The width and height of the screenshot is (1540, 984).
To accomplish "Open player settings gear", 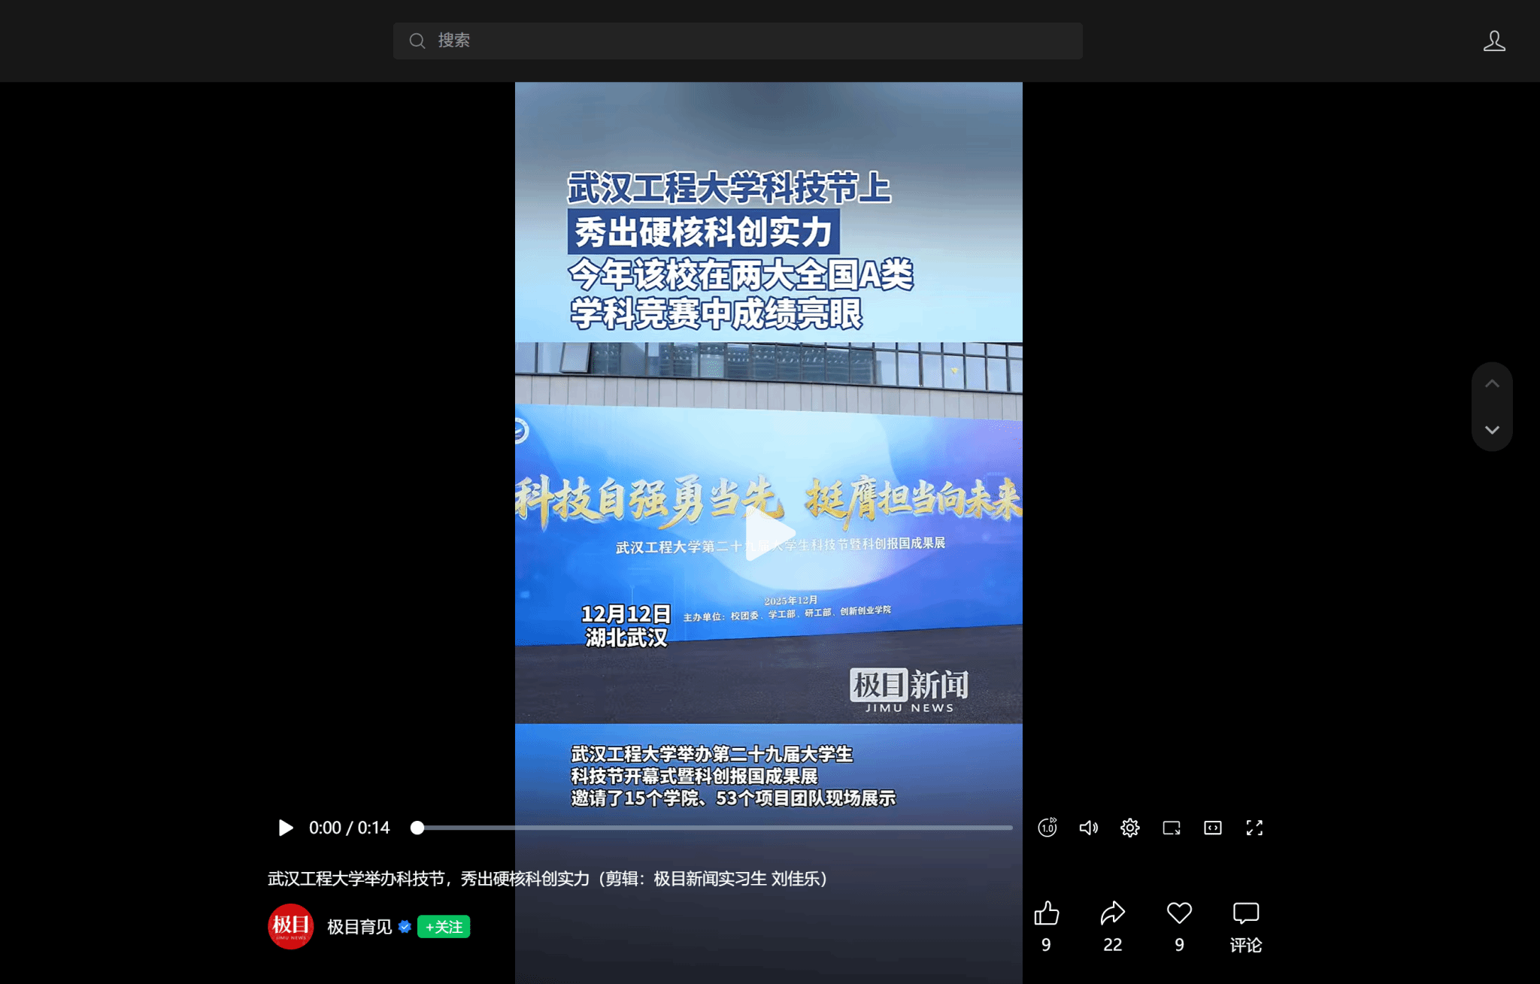I will [1129, 828].
